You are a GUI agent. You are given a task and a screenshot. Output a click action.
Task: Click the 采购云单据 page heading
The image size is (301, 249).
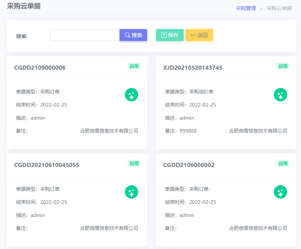pos(24,6)
